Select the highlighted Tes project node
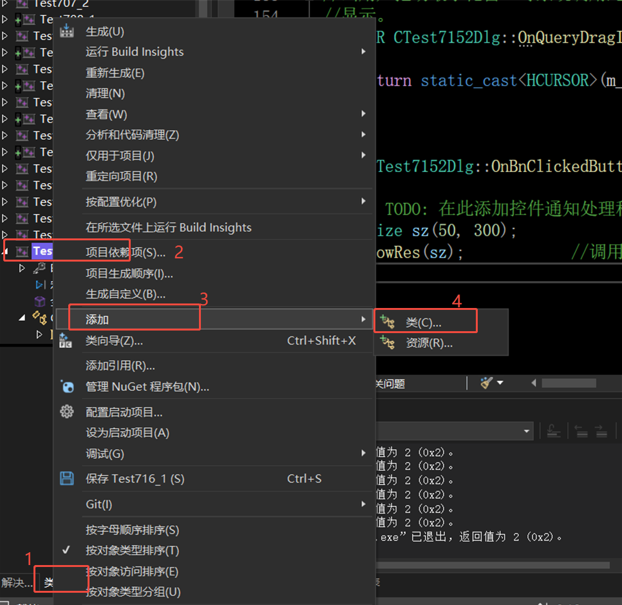Screen dimensions: 622x605 click(42, 251)
